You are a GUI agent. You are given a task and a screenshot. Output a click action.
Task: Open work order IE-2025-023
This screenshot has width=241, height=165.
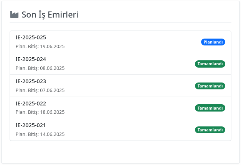click(31, 81)
